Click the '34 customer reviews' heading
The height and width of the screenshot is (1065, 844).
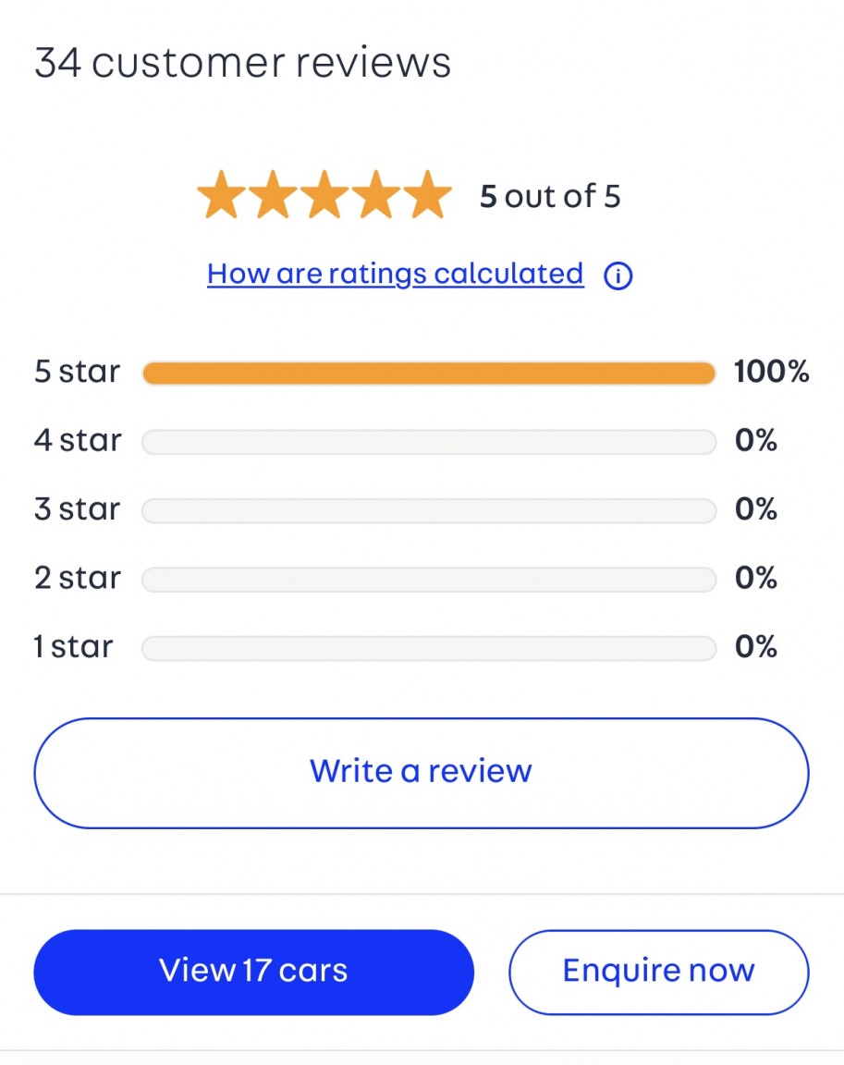(243, 63)
